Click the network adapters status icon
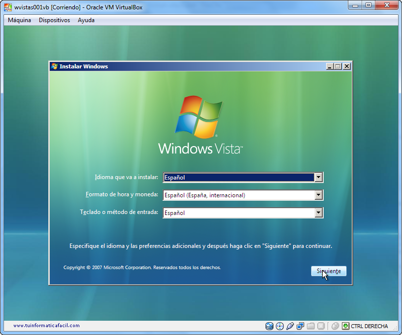The height and width of the screenshot is (335, 402). coord(300,326)
